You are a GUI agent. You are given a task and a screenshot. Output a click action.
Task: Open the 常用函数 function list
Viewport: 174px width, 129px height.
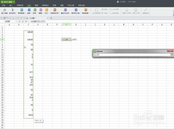[x=22, y=11]
